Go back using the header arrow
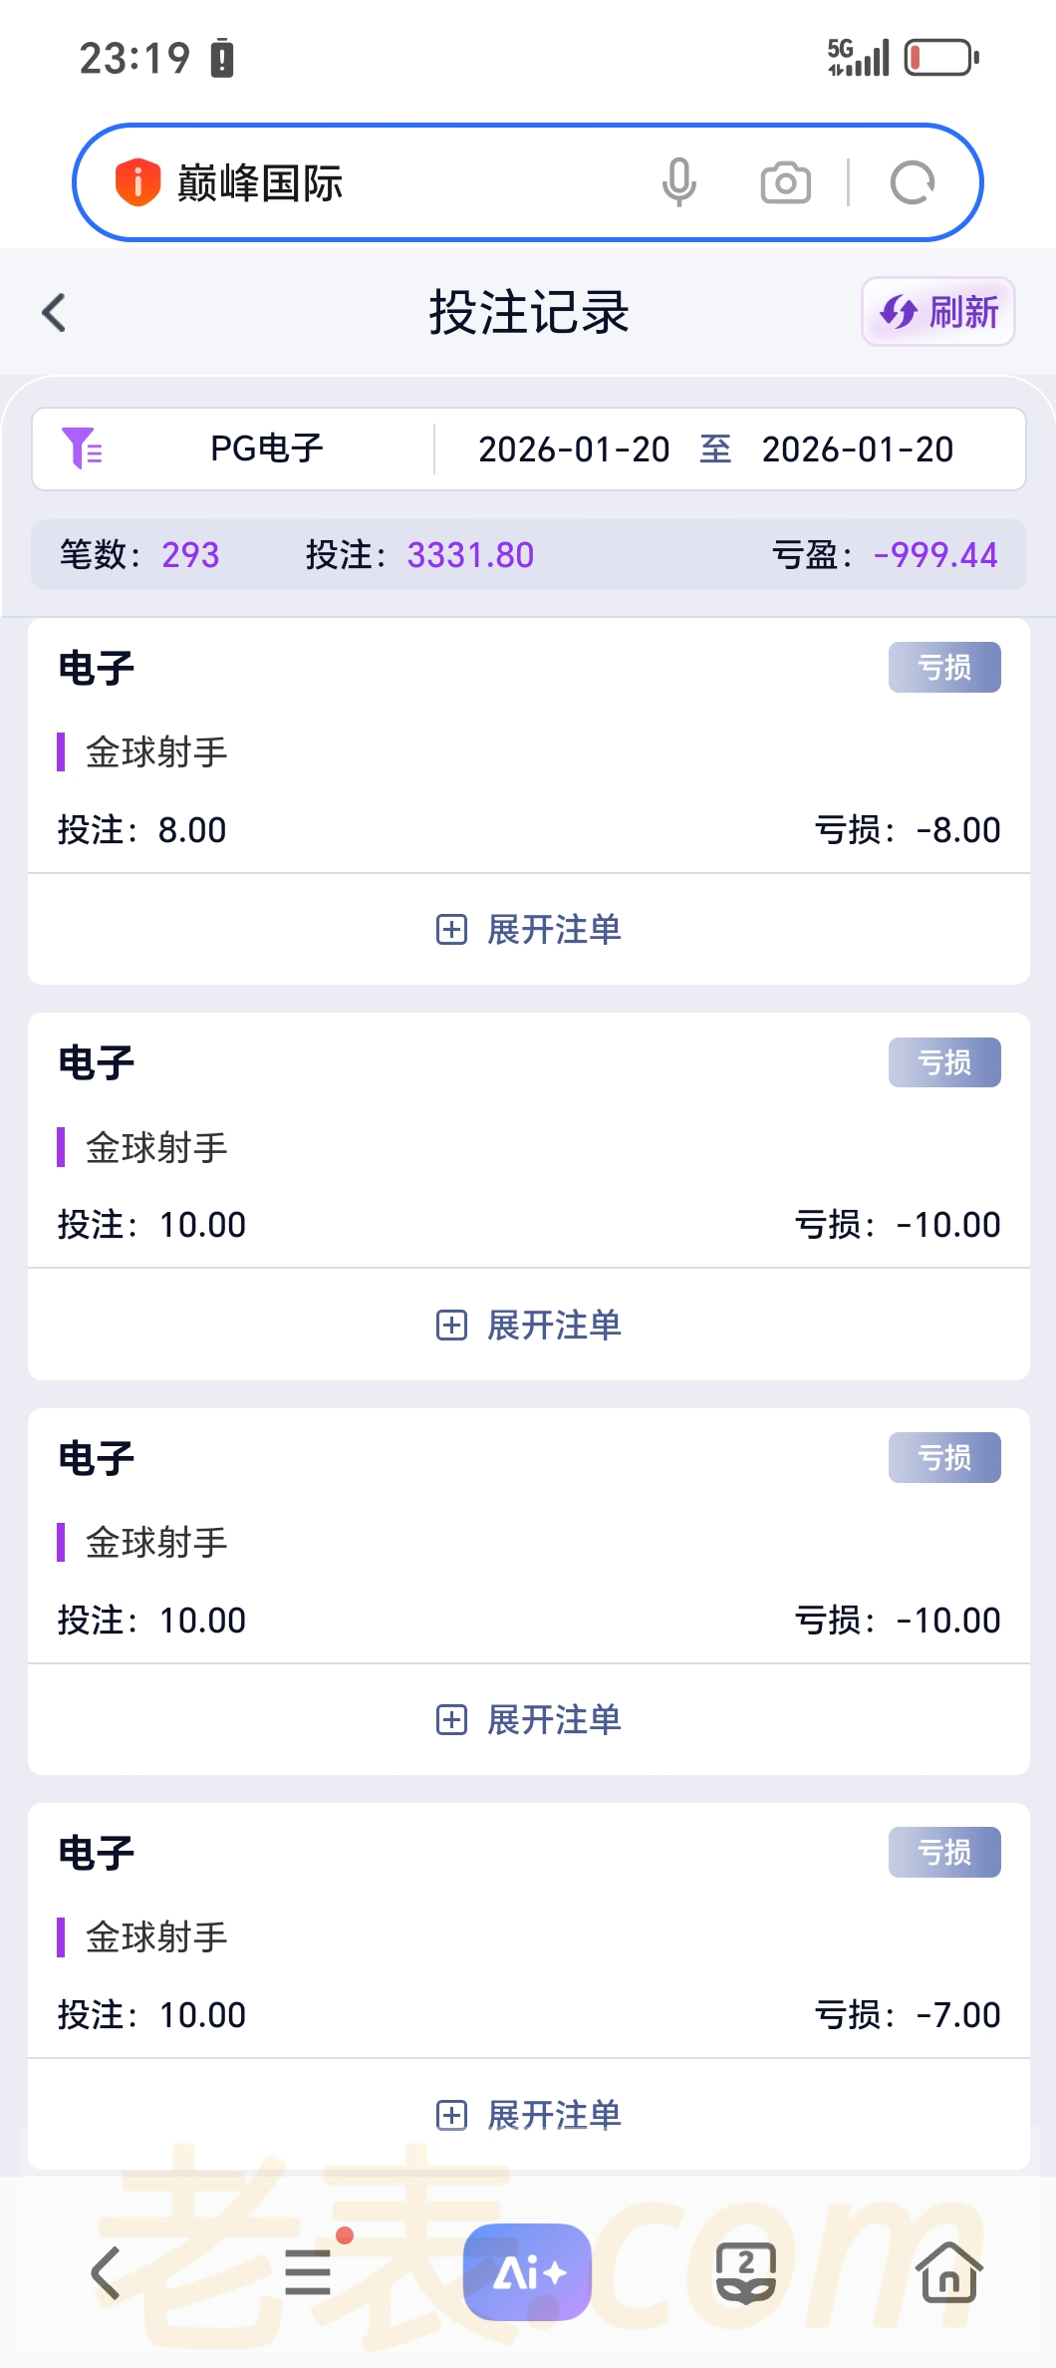This screenshot has width=1056, height=2368. (55, 312)
